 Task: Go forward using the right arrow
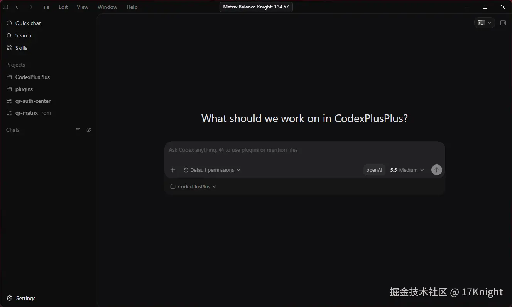(x=30, y=7)
